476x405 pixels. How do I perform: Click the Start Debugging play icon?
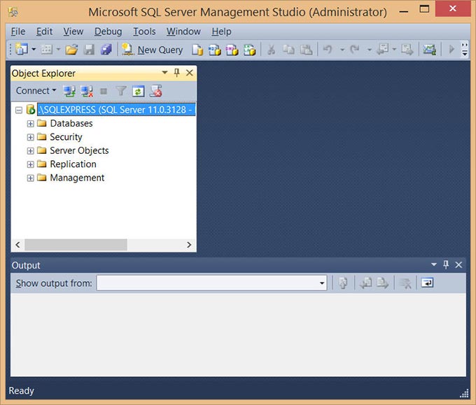pos(451,49)
